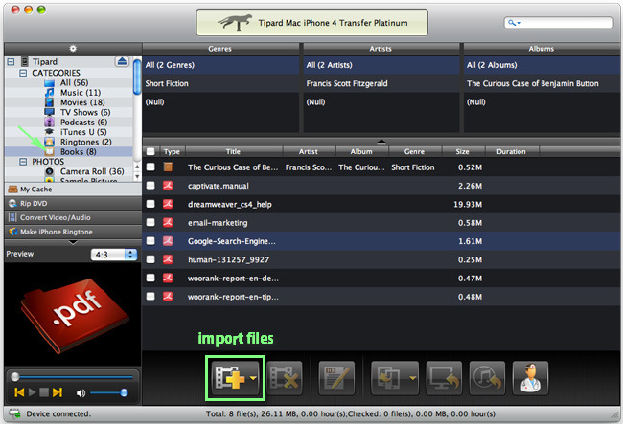Check the Google-Search-Engine checkbox

(150, 241)
